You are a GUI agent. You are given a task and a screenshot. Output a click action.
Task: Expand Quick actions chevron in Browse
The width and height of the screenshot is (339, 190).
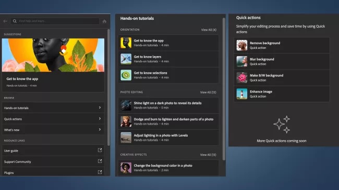(x=100, y=118)
